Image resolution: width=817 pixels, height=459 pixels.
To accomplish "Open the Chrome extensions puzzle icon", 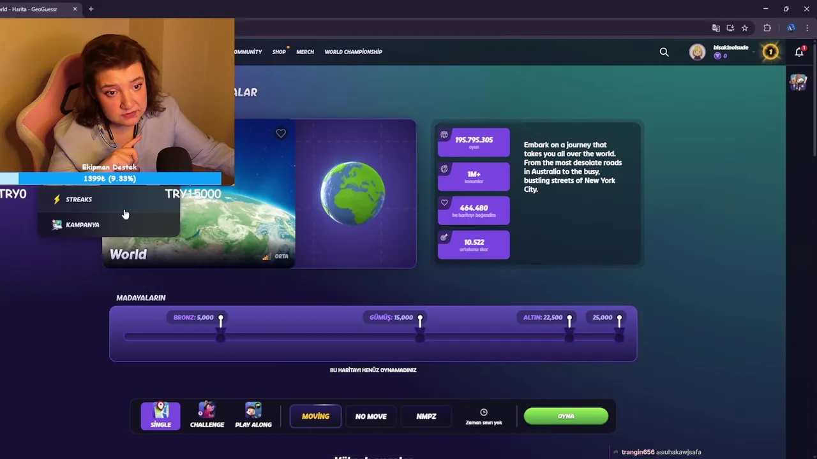I will click(767, 28).
